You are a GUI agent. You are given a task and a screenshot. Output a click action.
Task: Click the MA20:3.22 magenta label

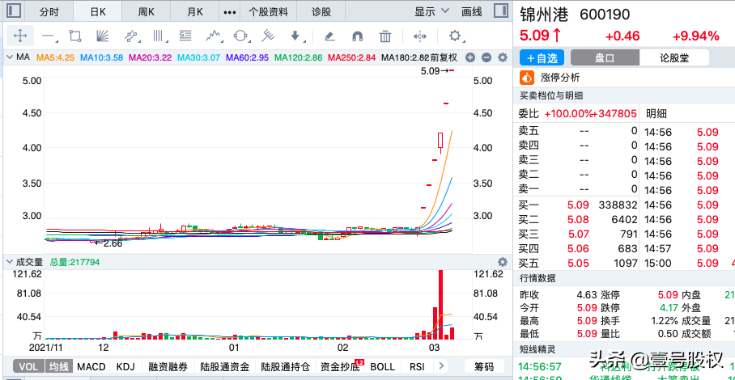151,57
